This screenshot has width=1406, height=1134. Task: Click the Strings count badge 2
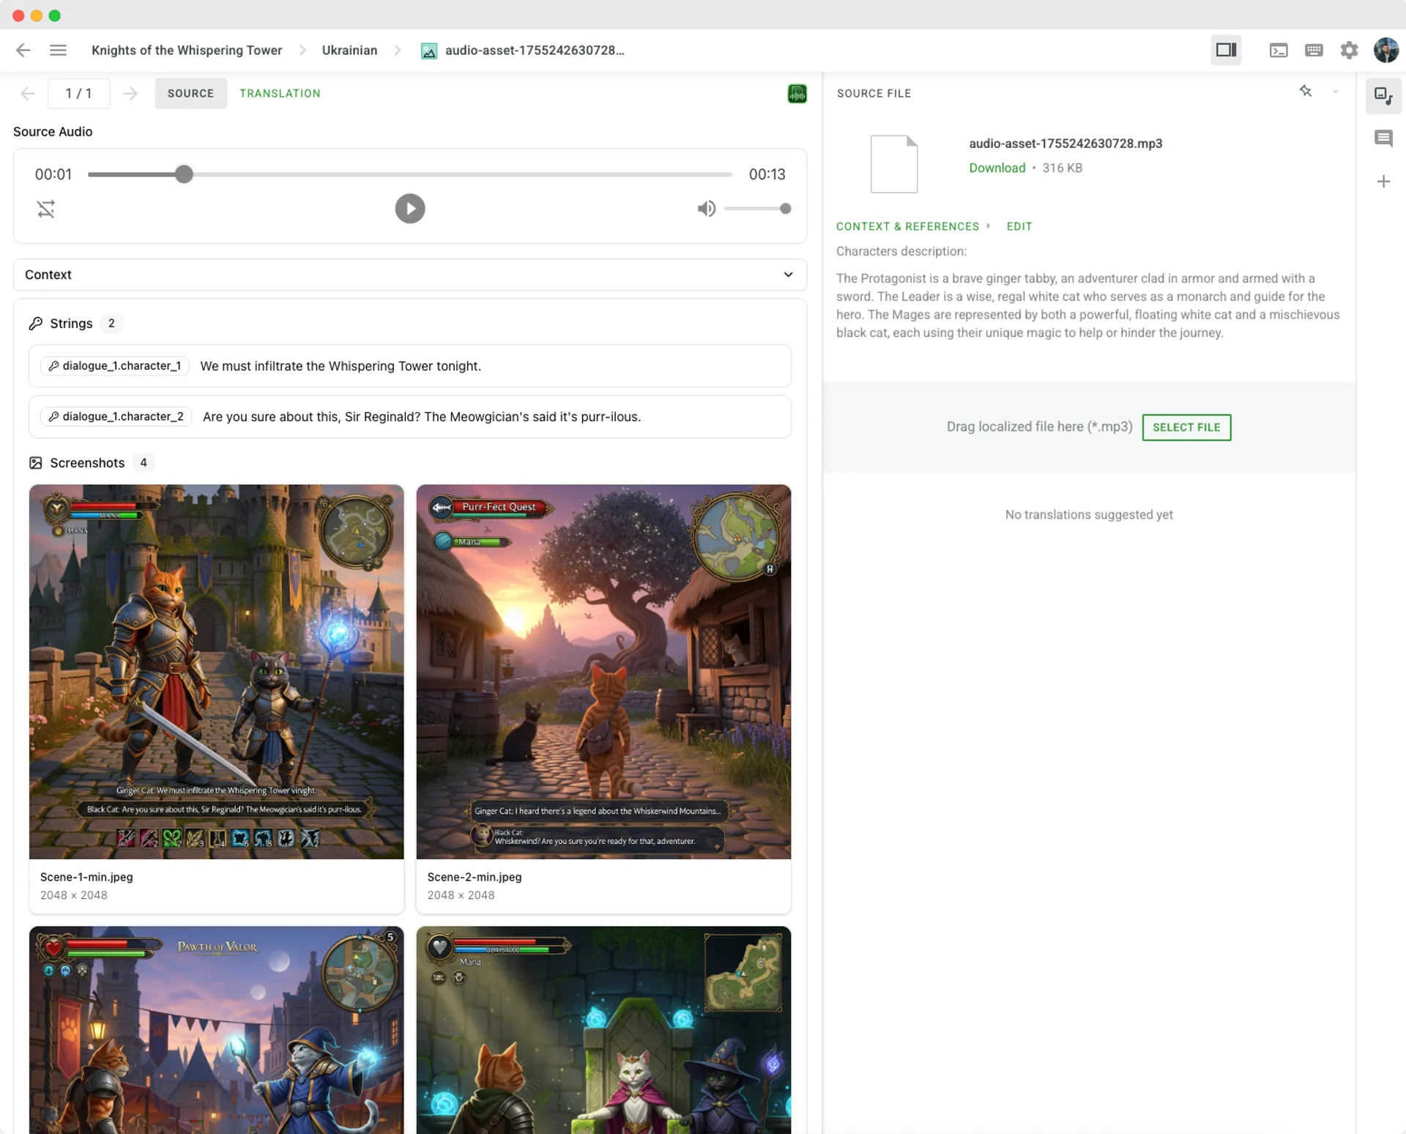(111, 323)
